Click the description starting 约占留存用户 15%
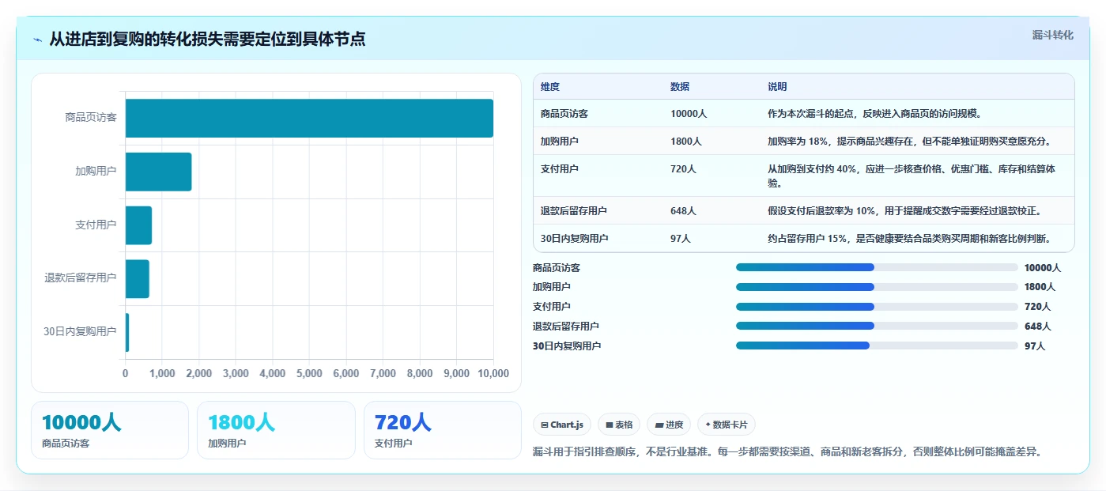The width and height of the screenshot is (1106, 491). (909, 239)
